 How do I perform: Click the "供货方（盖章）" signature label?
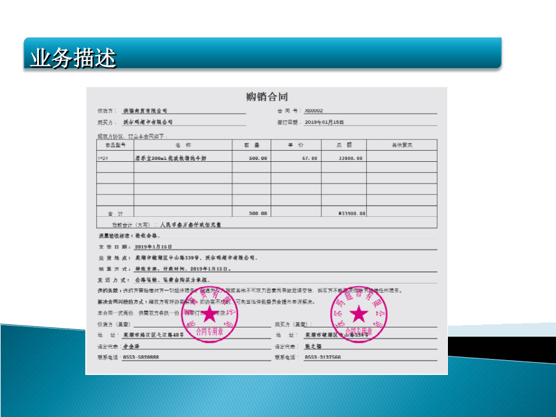tap(114, 324)
